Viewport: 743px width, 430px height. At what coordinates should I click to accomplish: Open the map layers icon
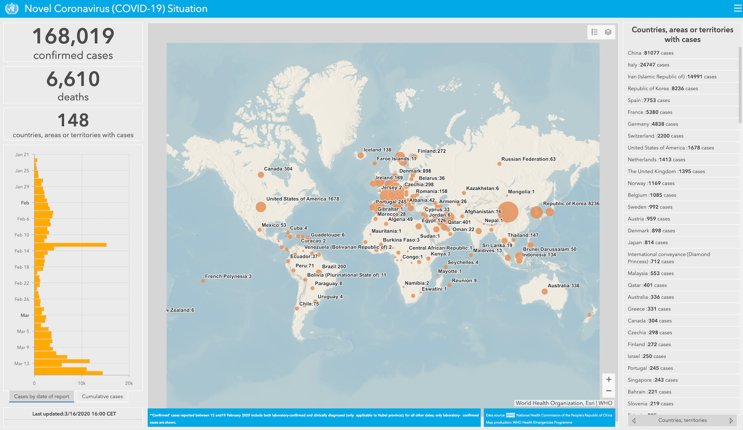click(608, 32)
